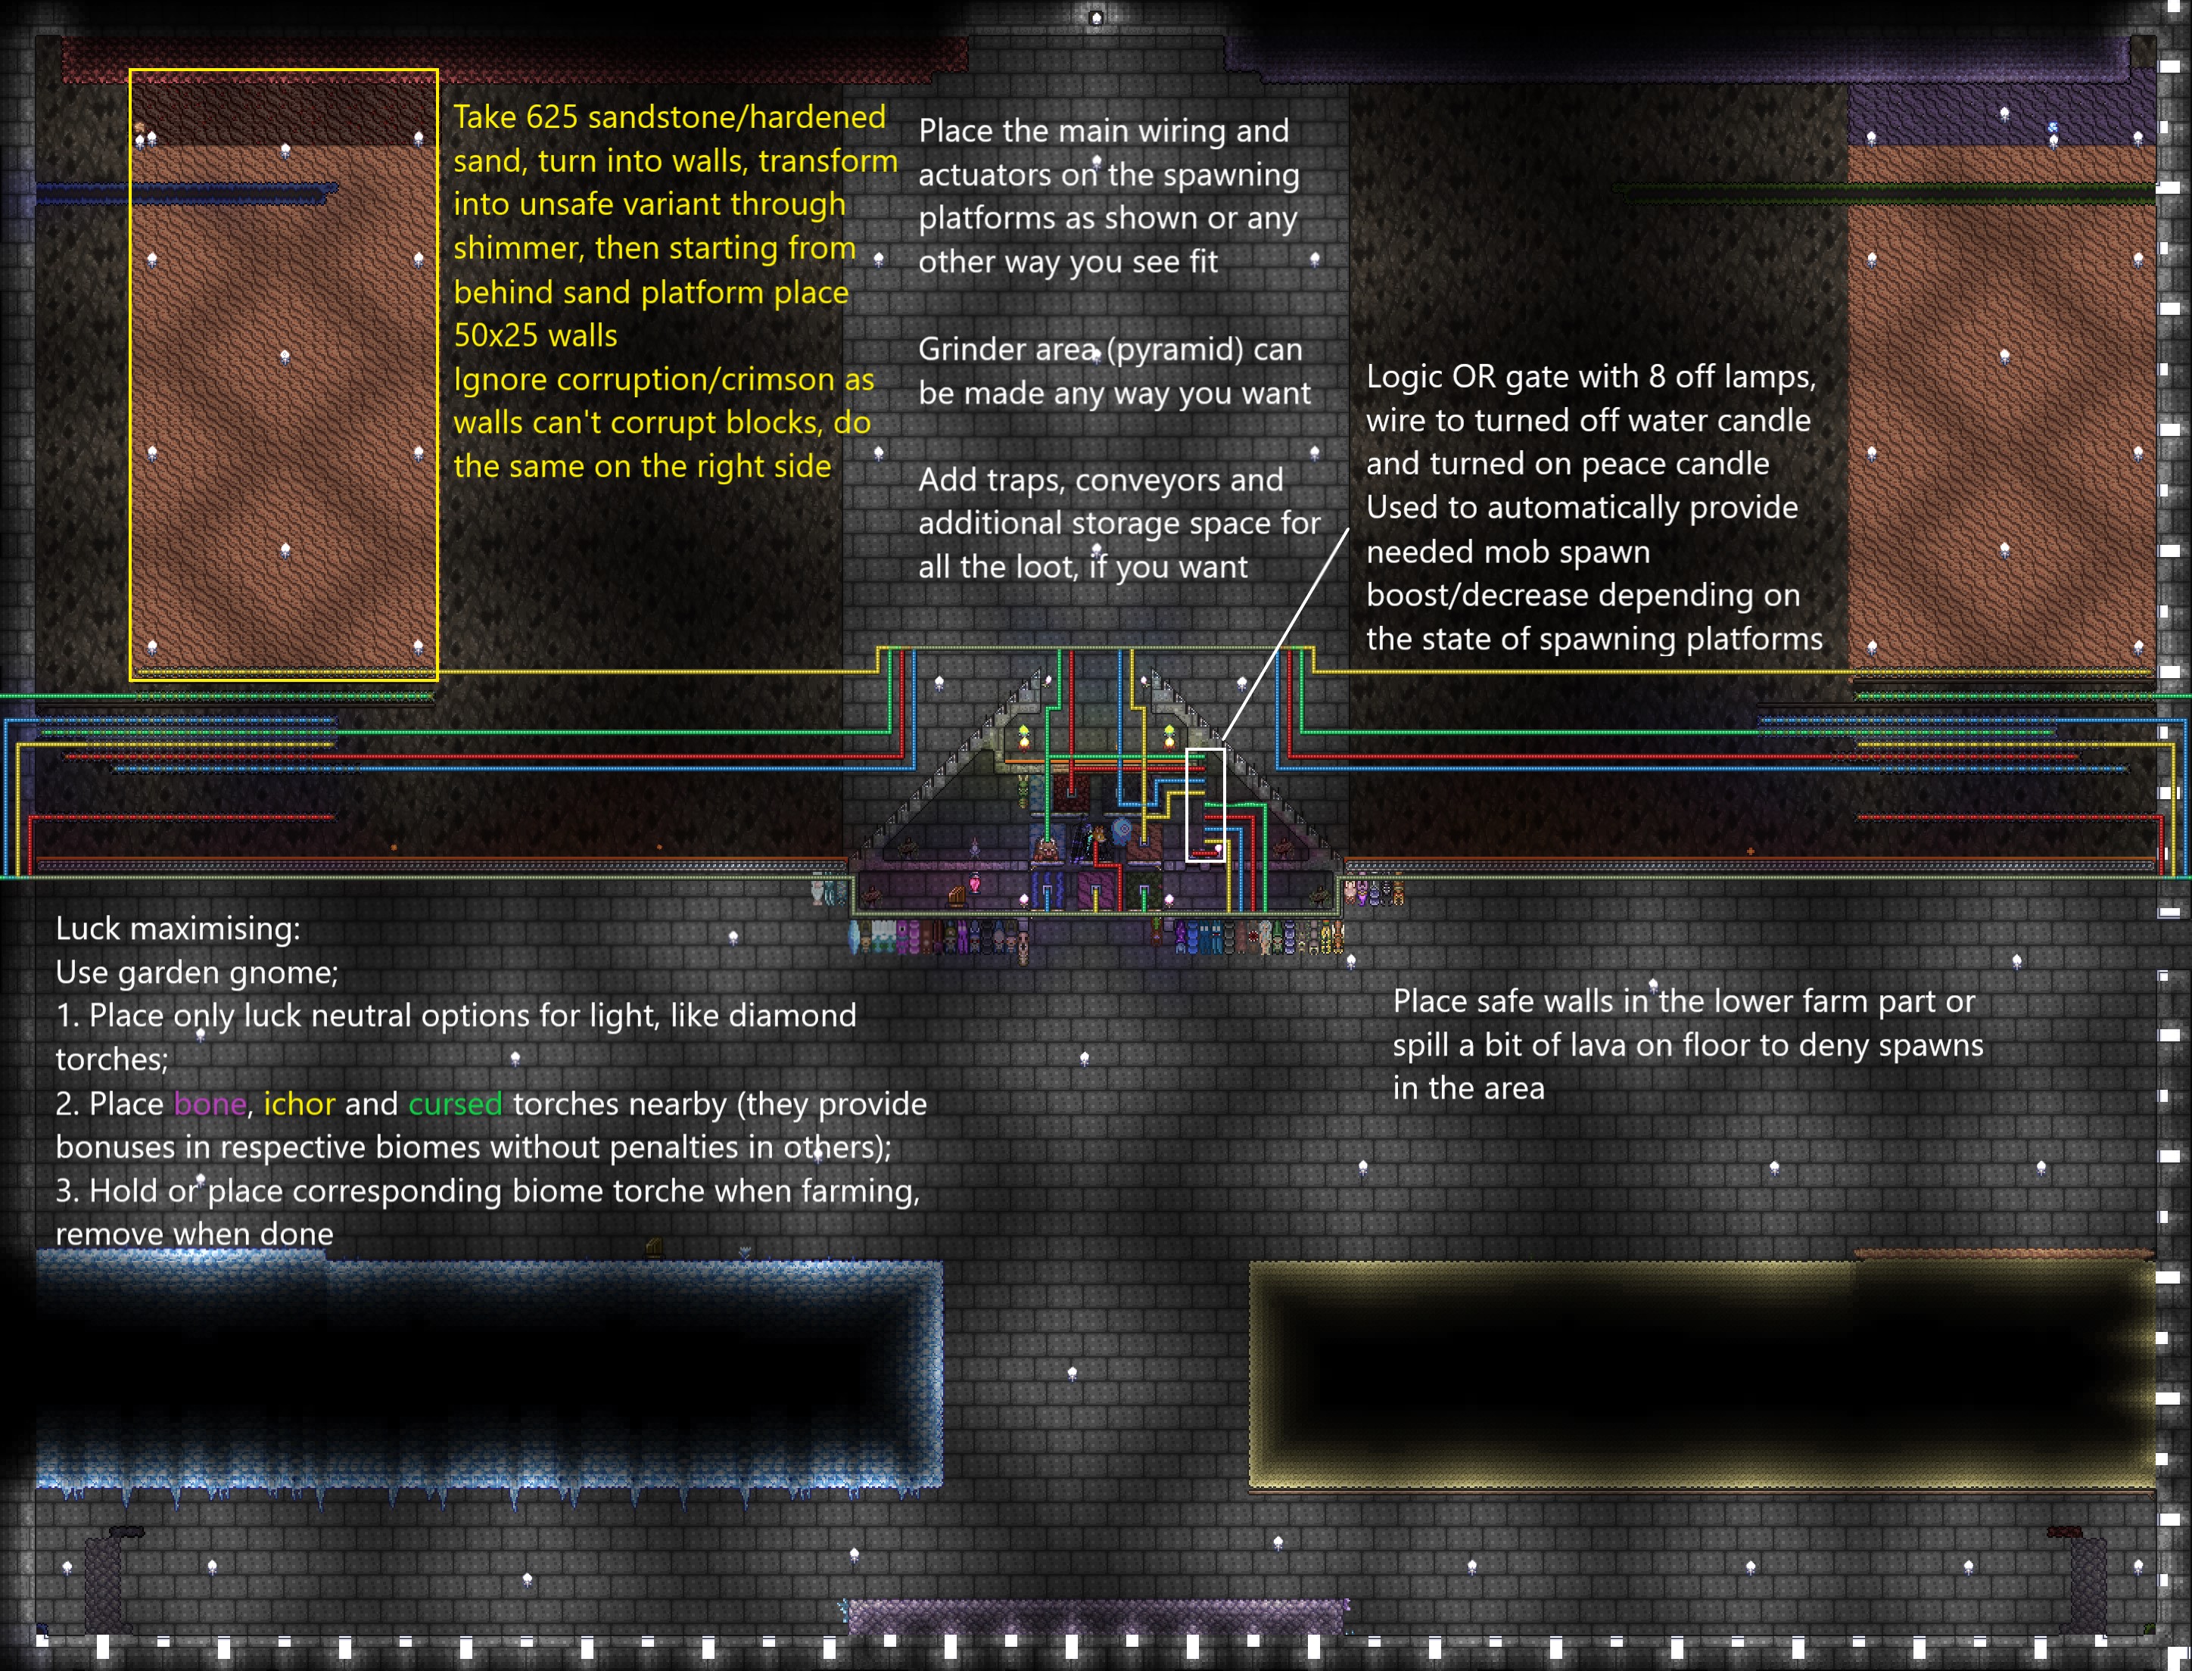Click the pink heart lantern in the pyramid

coord(976,883)
